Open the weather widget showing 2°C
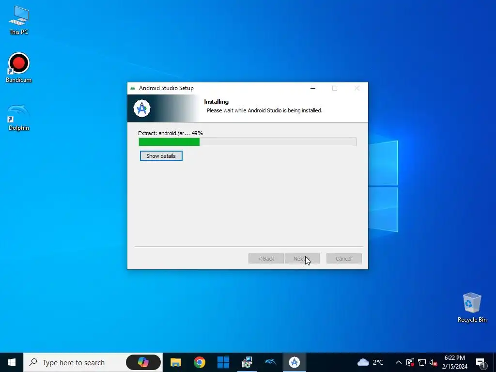The image size is (496, 372). 370,362
